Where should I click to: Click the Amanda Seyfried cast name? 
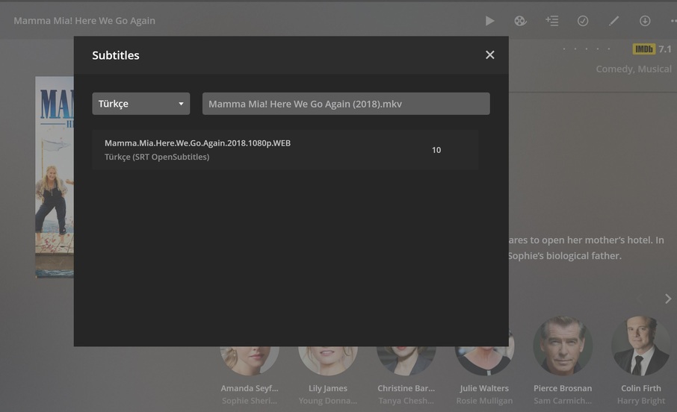249,388
